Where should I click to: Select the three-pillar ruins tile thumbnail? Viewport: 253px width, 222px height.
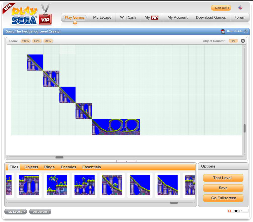pyautogui.click(x=29, y=185)
